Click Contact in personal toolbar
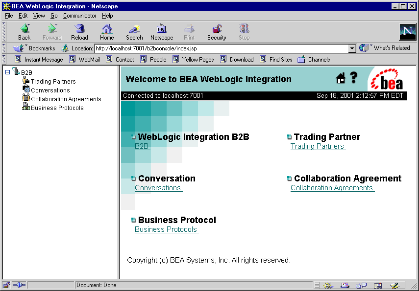The width and height of the screenshot is (419, 291). 120,60
